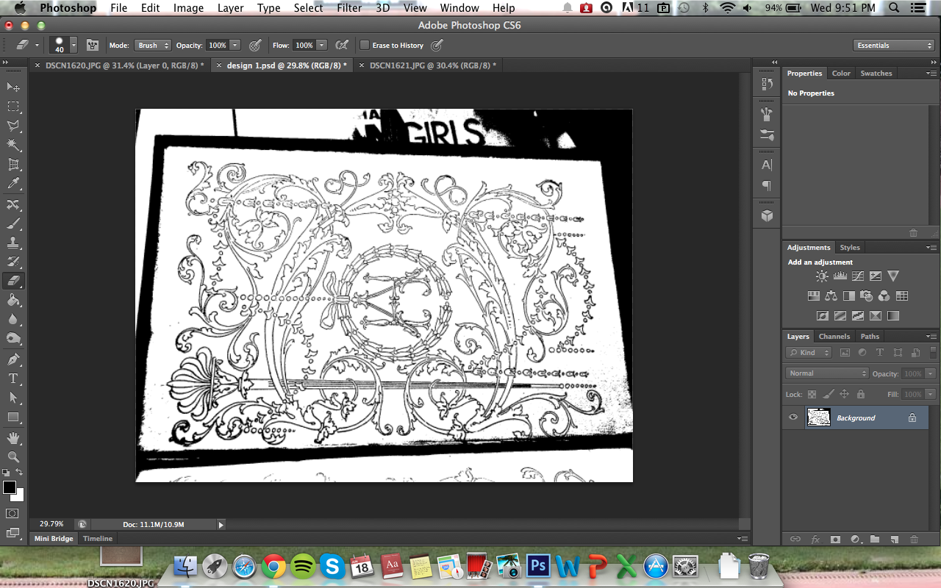Select the Brush tool
Image resolution: width=941 pixels, height=588 pixels.
click(x=13, y=223)
